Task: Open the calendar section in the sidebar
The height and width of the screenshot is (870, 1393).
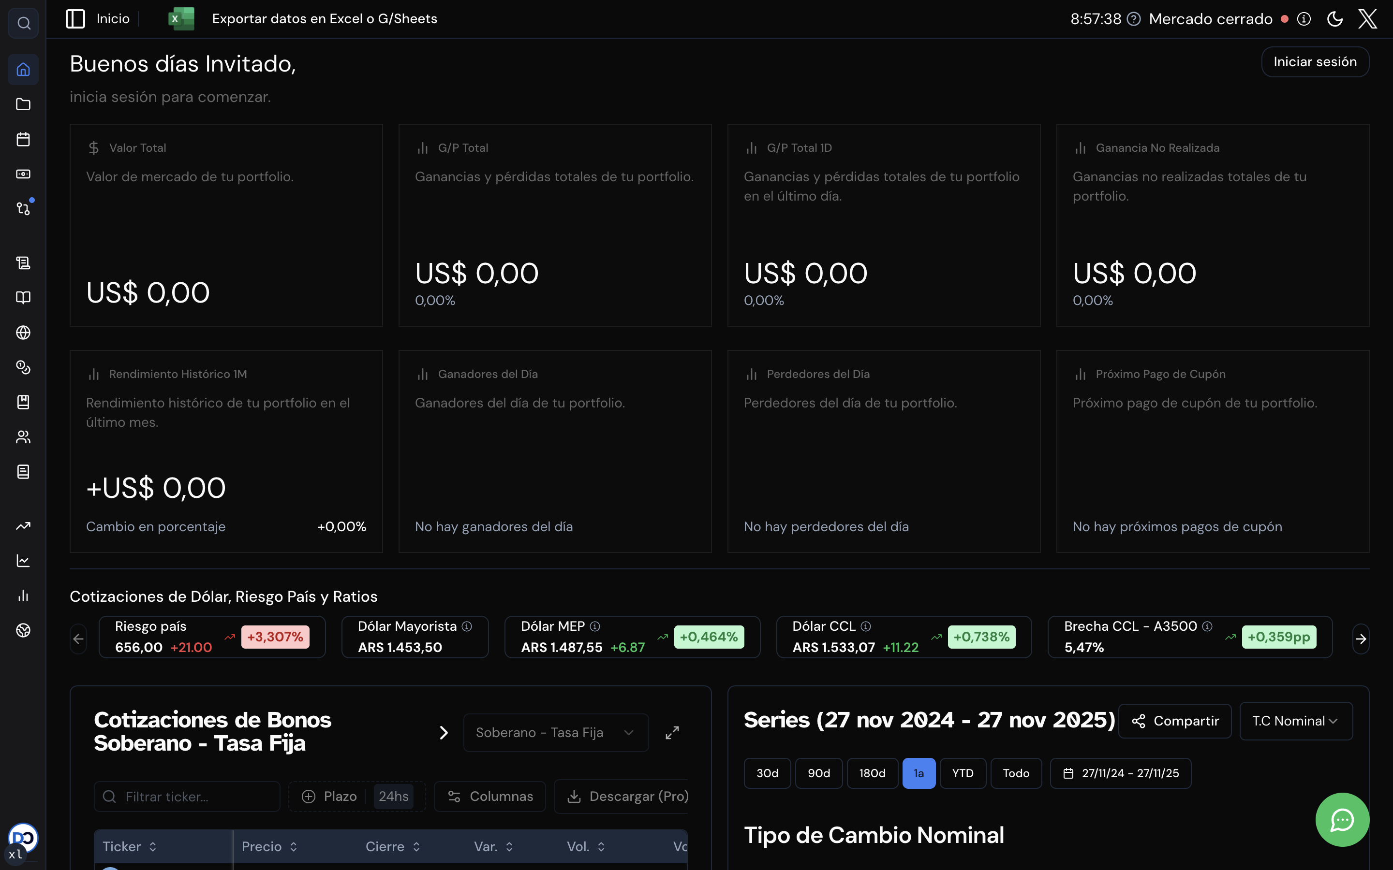Action: point(23,139)
